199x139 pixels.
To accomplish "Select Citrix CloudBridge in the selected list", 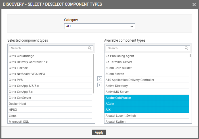I will coord(50,56).
